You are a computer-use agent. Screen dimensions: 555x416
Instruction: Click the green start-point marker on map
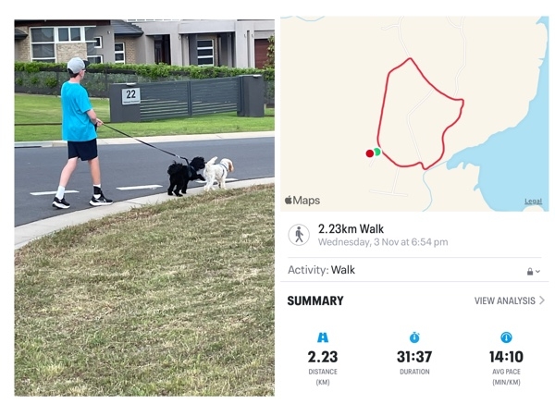(x=377, y=152)
